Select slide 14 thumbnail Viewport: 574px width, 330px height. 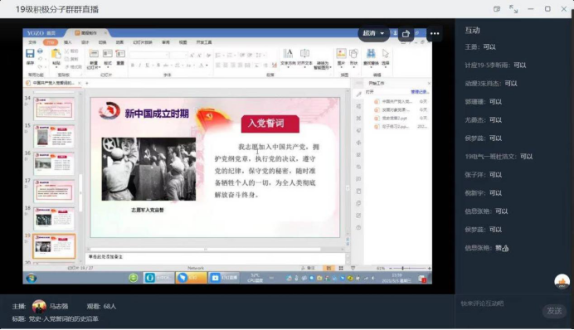coord(54,109)
